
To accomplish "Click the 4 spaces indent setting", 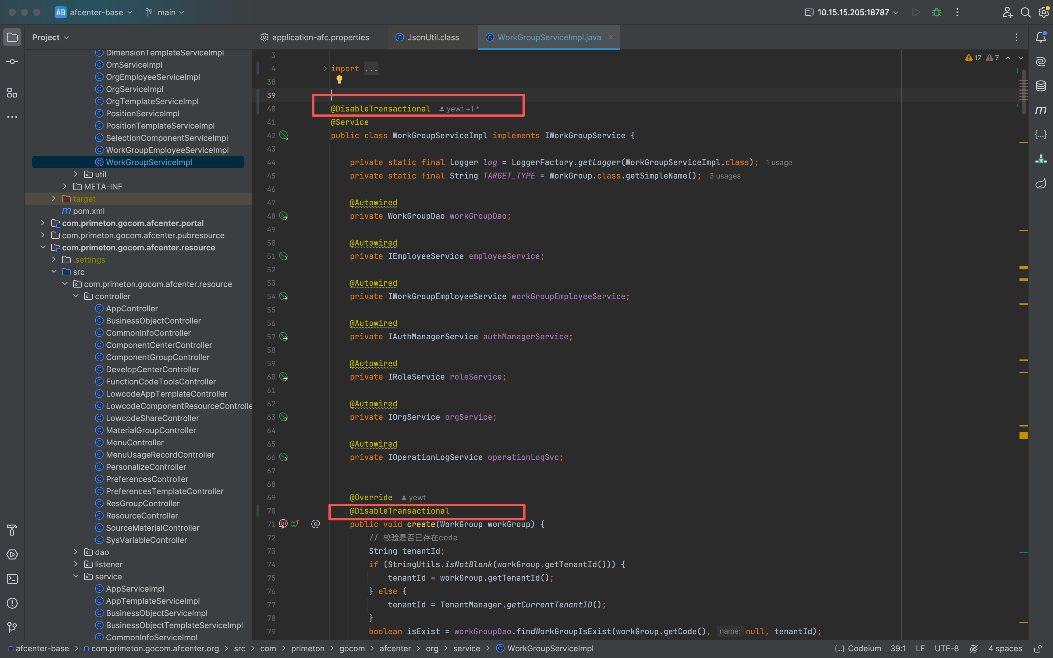I will pos(1005,649).
